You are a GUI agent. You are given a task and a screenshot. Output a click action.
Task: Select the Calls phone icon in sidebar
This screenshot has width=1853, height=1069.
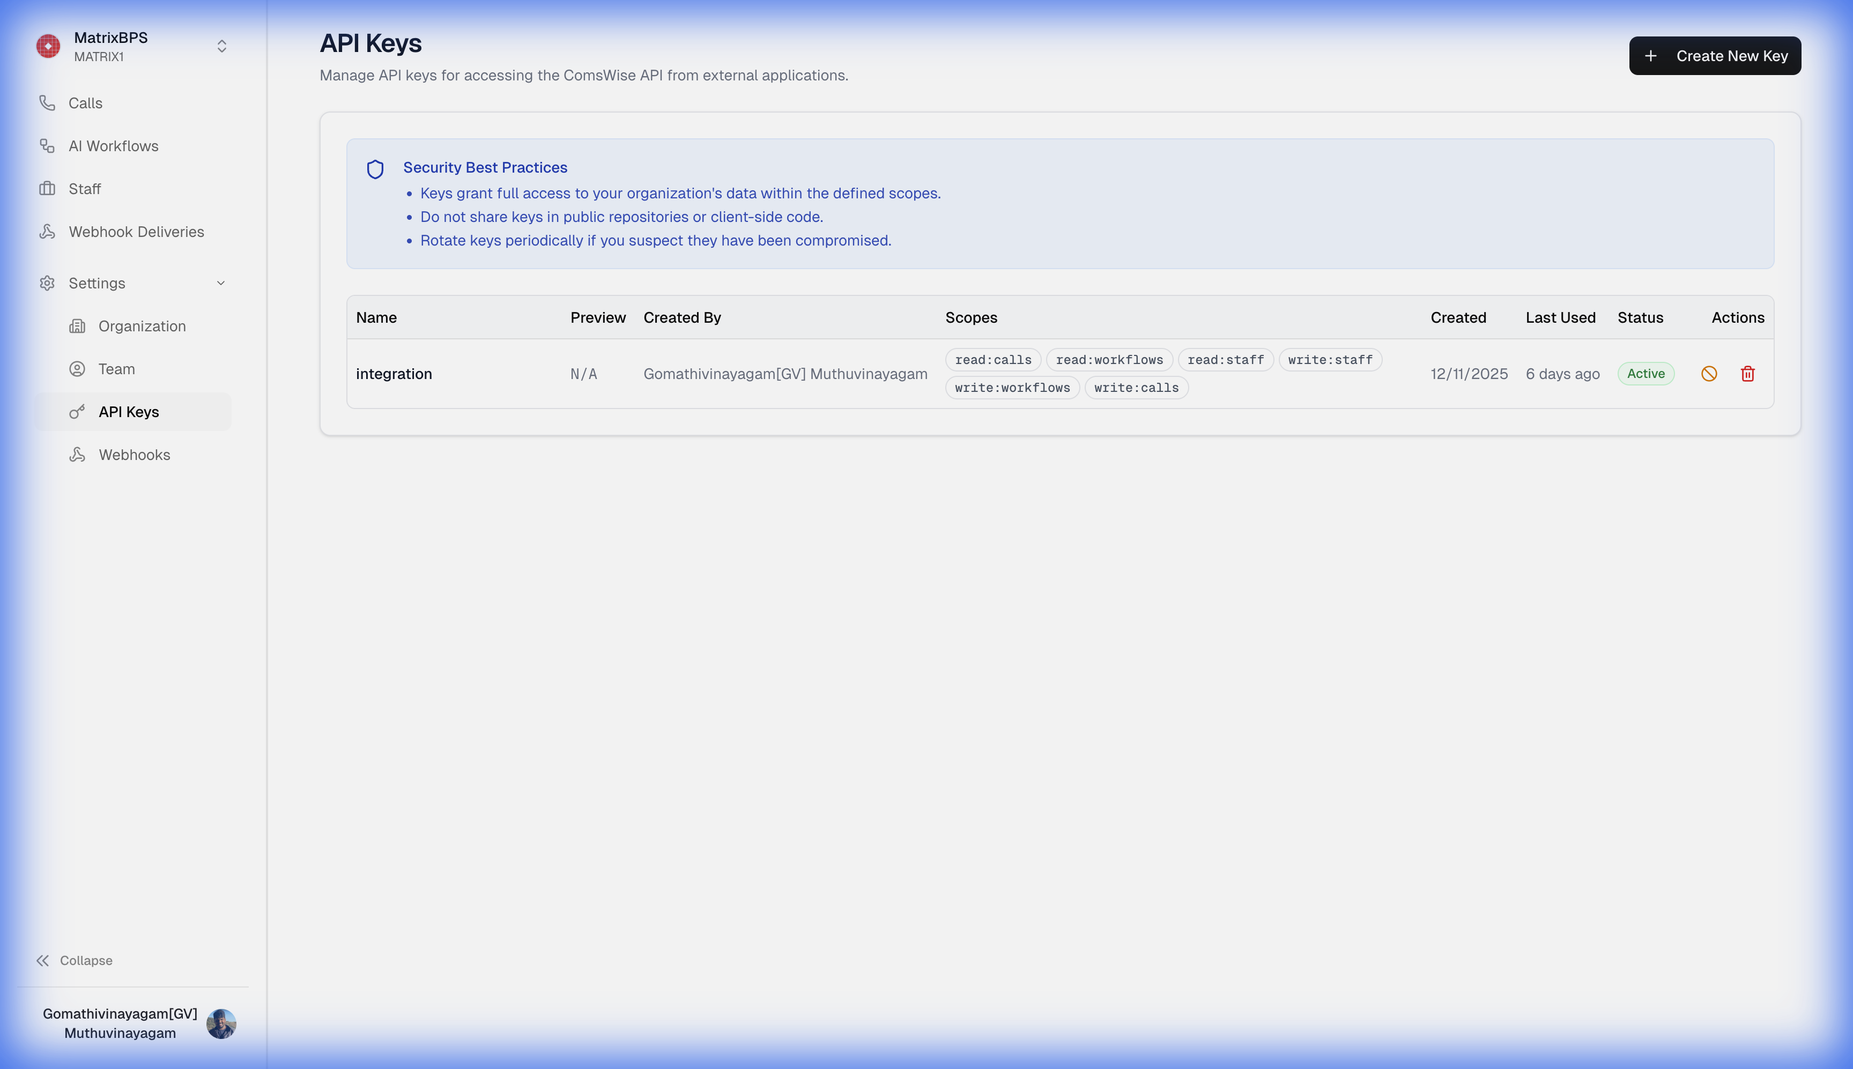click(47, 103)
